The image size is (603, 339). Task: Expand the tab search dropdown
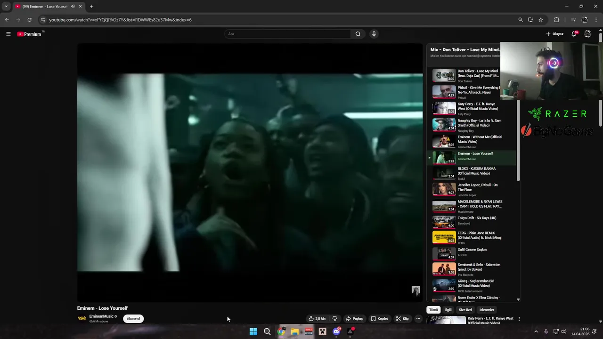[x=6, y=7]
